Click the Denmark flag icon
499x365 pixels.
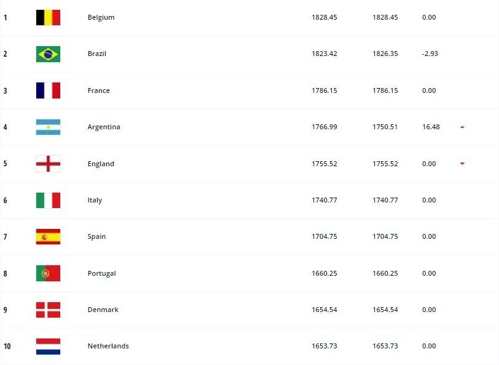(x=48, y=310)
